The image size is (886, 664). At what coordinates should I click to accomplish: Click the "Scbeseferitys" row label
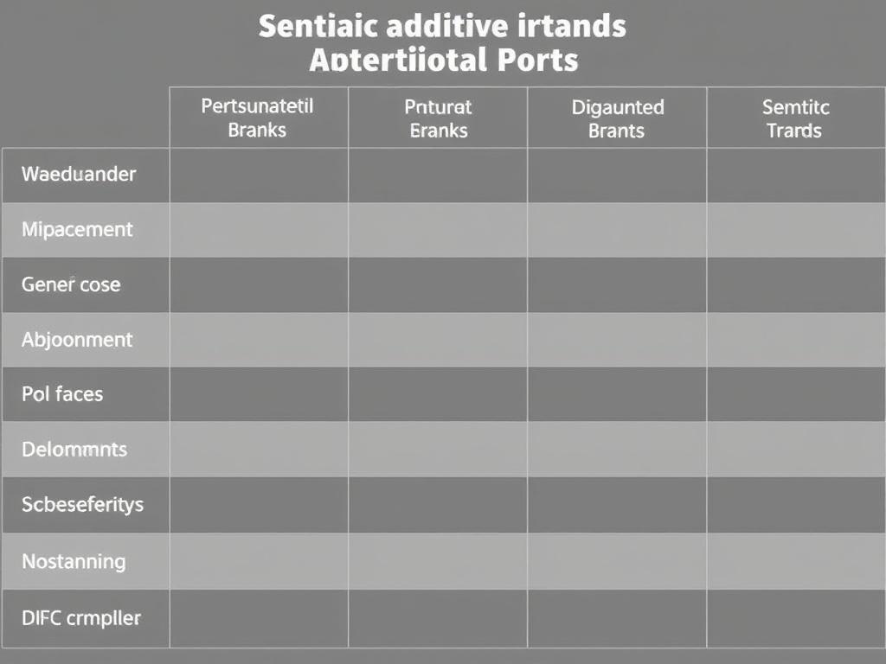coord(83,505)
